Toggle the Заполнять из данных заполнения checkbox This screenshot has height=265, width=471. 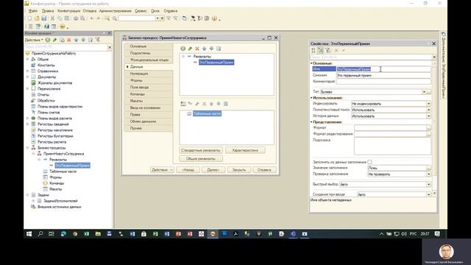coord(369,162)
